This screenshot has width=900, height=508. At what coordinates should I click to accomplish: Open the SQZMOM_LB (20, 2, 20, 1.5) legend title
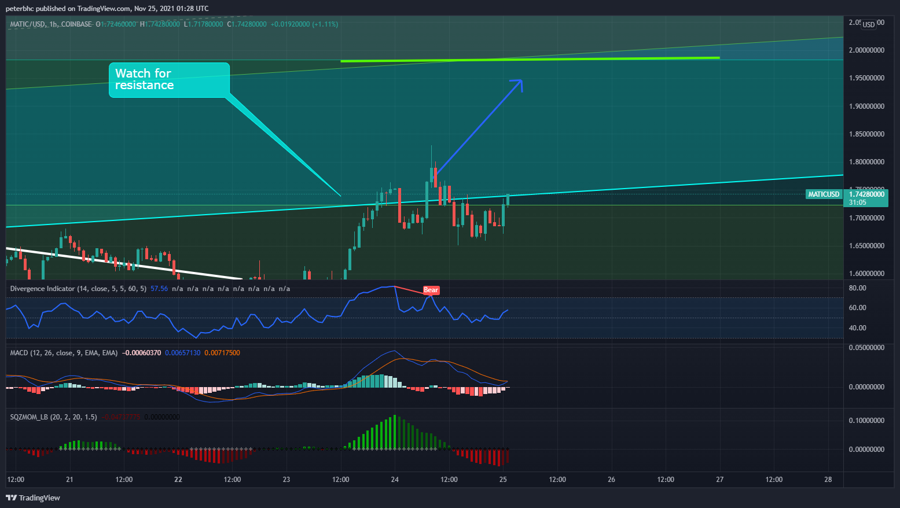[x=53, y=417]
